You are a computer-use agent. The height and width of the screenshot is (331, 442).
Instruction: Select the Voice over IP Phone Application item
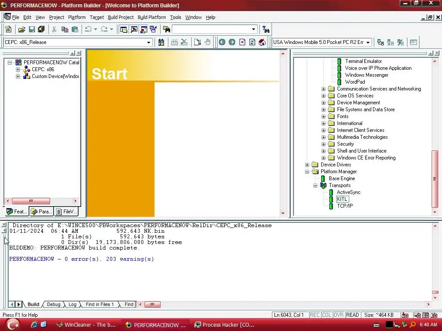click(378, 68)
